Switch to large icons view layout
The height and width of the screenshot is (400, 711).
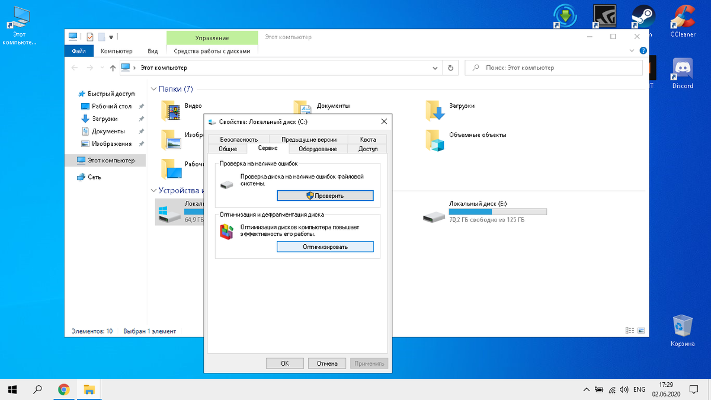tap(641, 331)
